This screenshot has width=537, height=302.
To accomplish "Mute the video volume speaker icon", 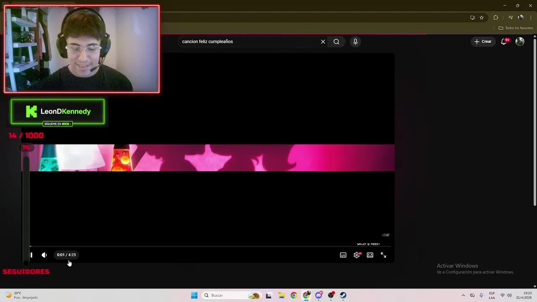I will [44, 255].
